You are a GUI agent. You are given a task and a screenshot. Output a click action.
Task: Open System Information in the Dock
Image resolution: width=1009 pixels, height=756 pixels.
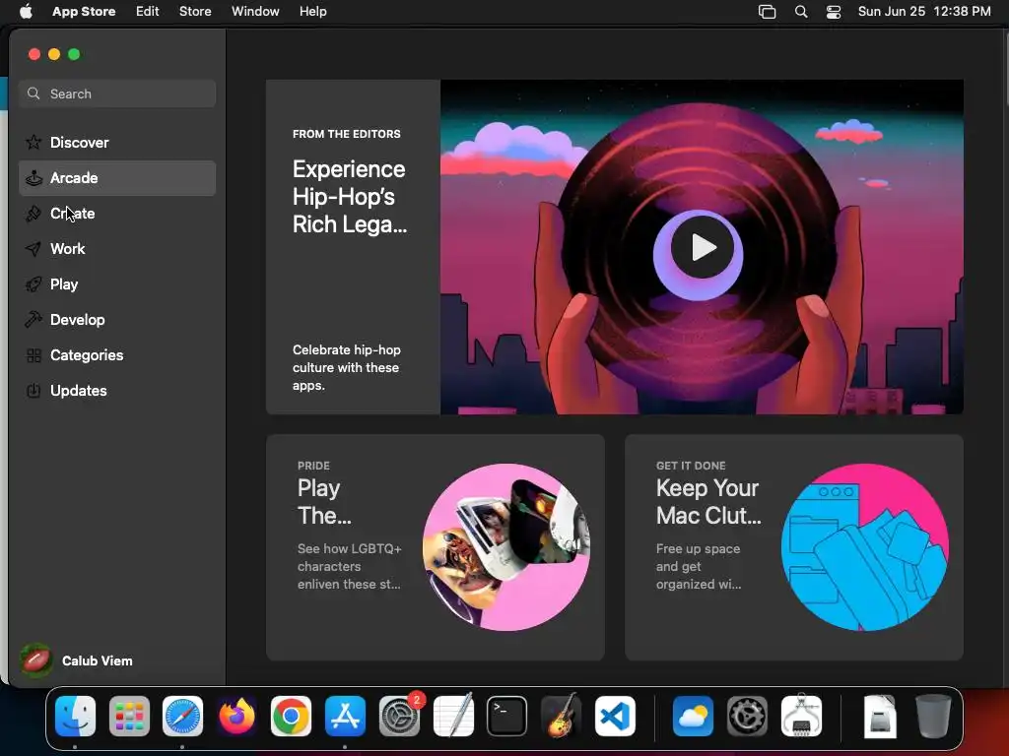click(801, 716)
